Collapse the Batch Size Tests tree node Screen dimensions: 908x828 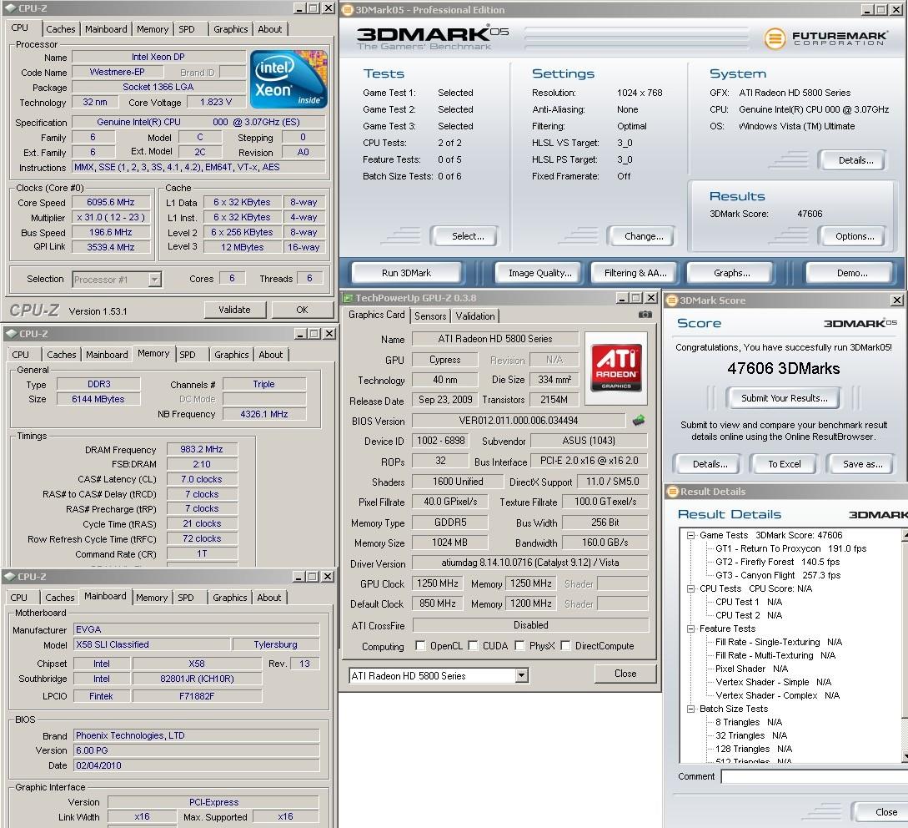(690, 709)
